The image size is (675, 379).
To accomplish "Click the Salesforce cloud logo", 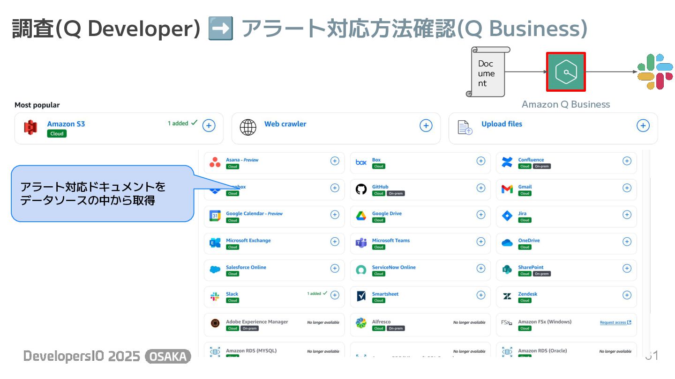I will click(215, 270).
